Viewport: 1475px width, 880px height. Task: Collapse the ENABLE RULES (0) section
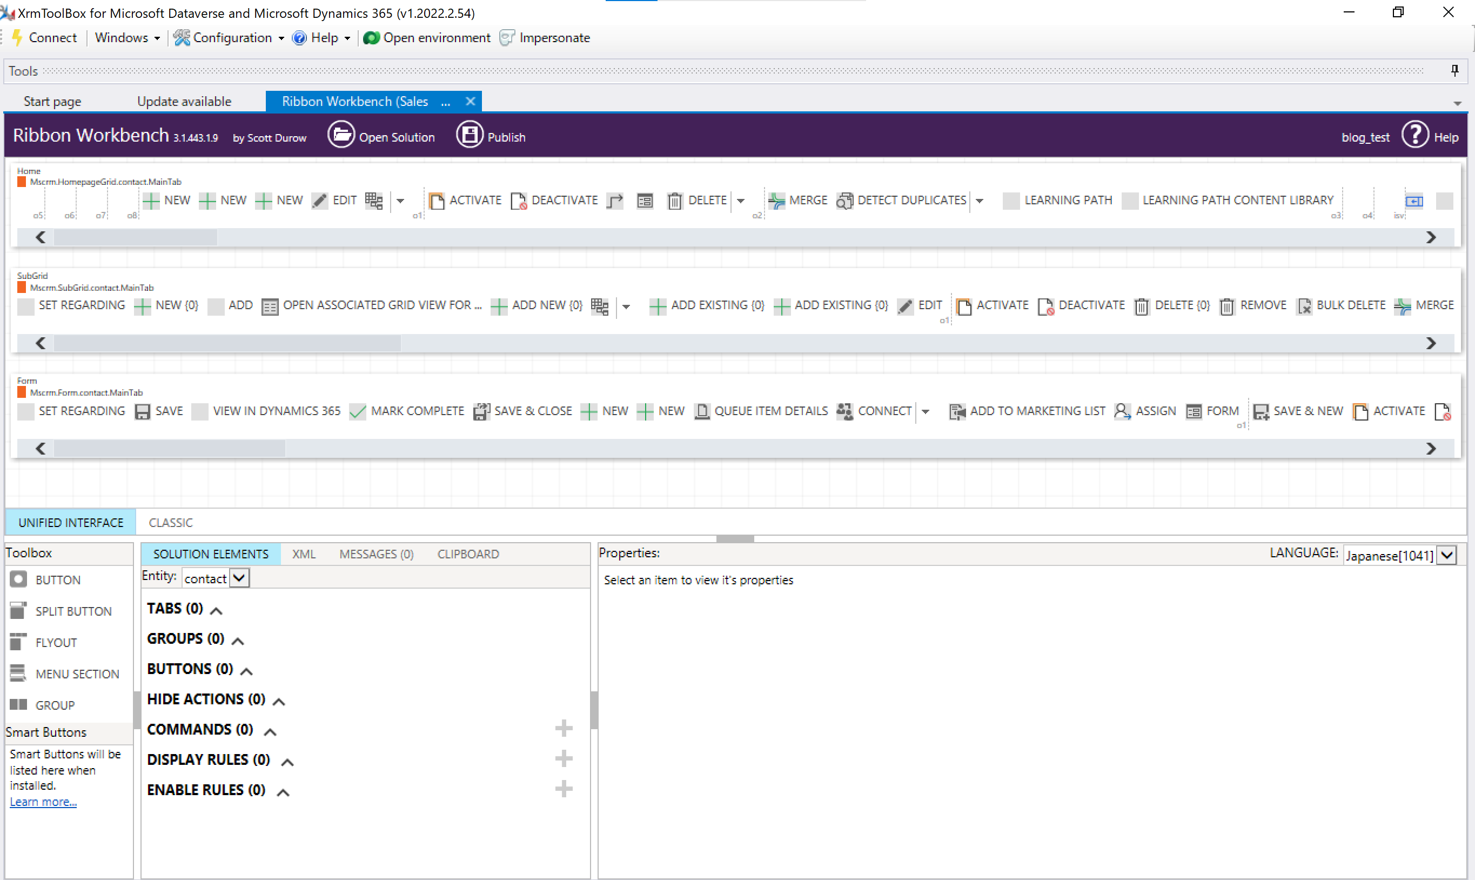[x=283, y=792]
